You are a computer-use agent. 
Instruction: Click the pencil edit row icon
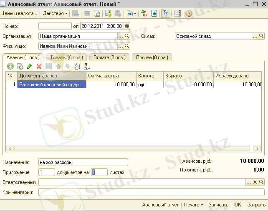[29, 66]
